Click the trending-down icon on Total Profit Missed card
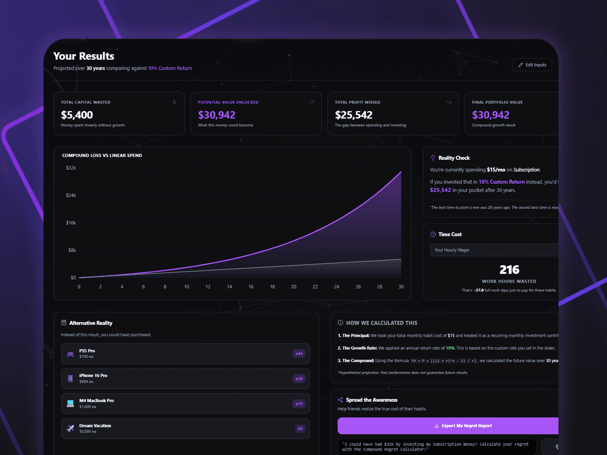 tap(449, 102)
